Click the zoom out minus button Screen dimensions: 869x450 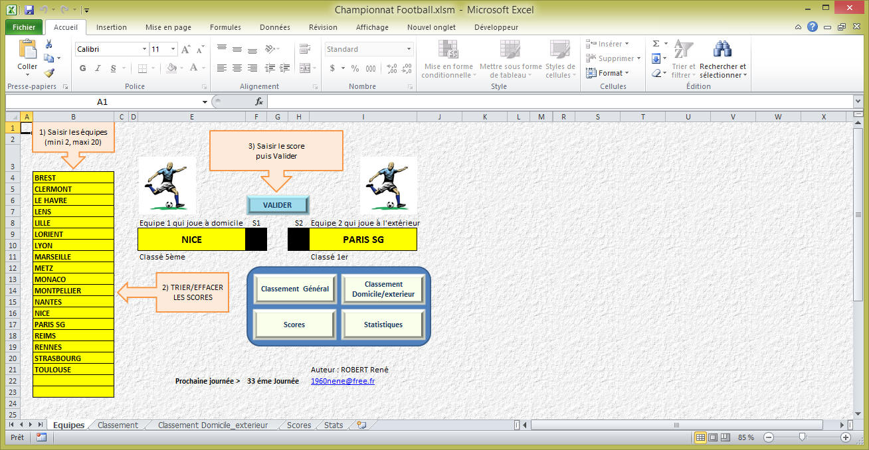click(769, 437)
